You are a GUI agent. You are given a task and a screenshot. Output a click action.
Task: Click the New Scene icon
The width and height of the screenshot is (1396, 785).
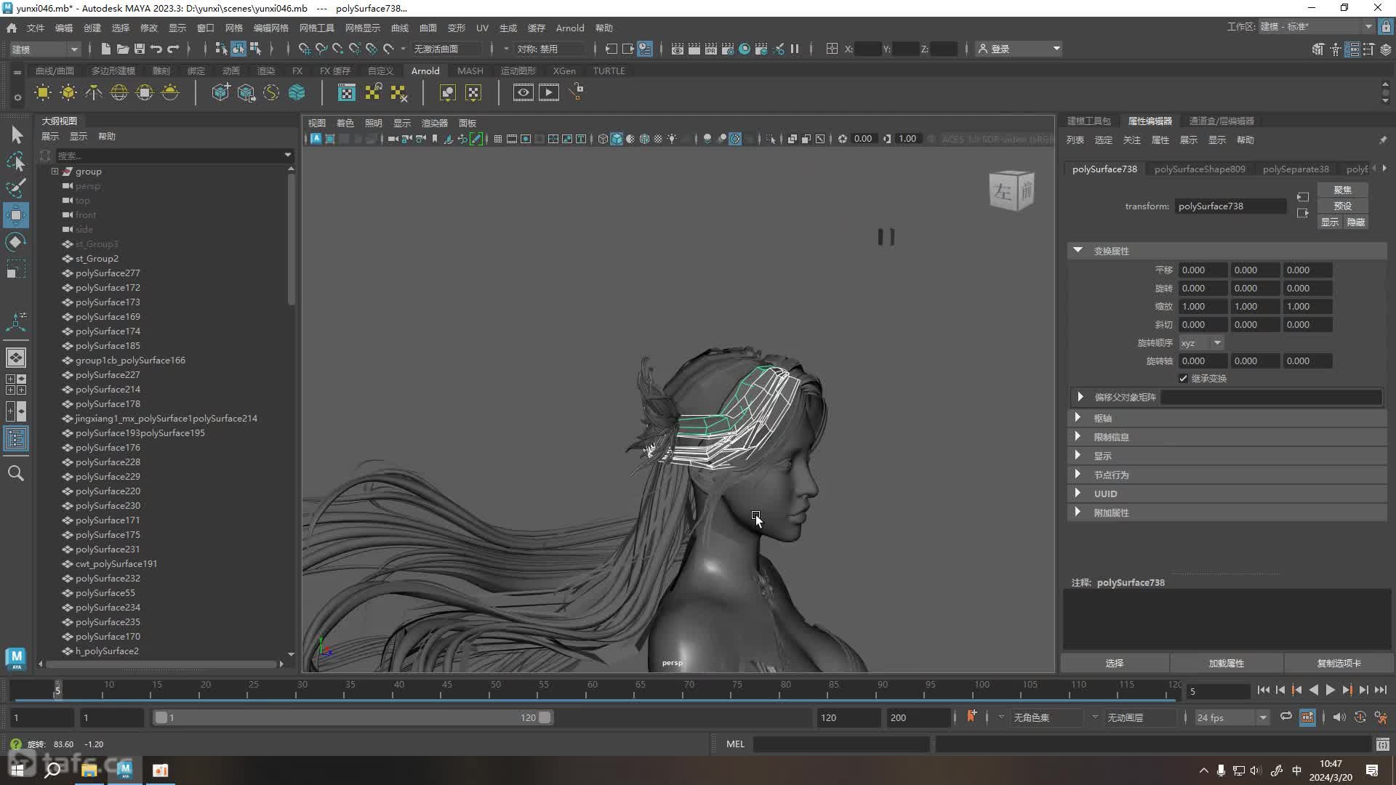pos(105,49)
